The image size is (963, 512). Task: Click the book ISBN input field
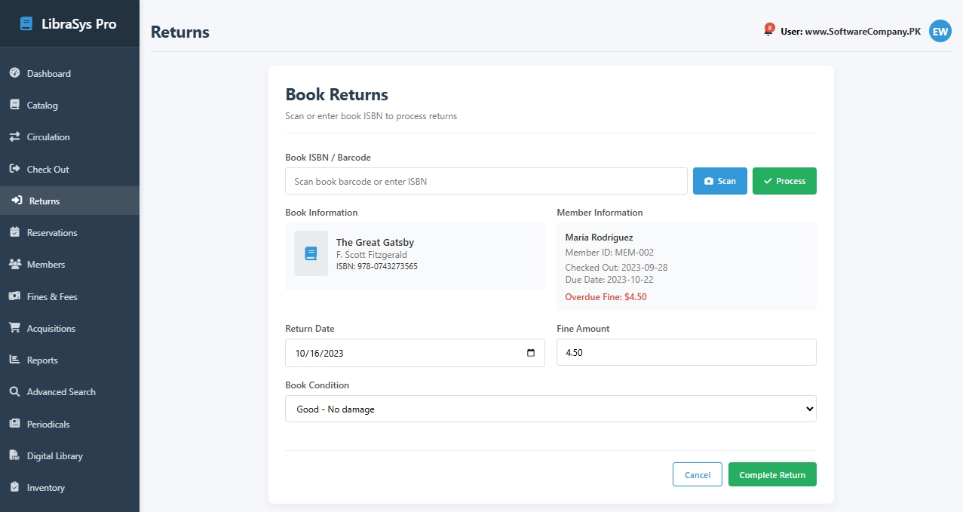click(x=486, y=181)
